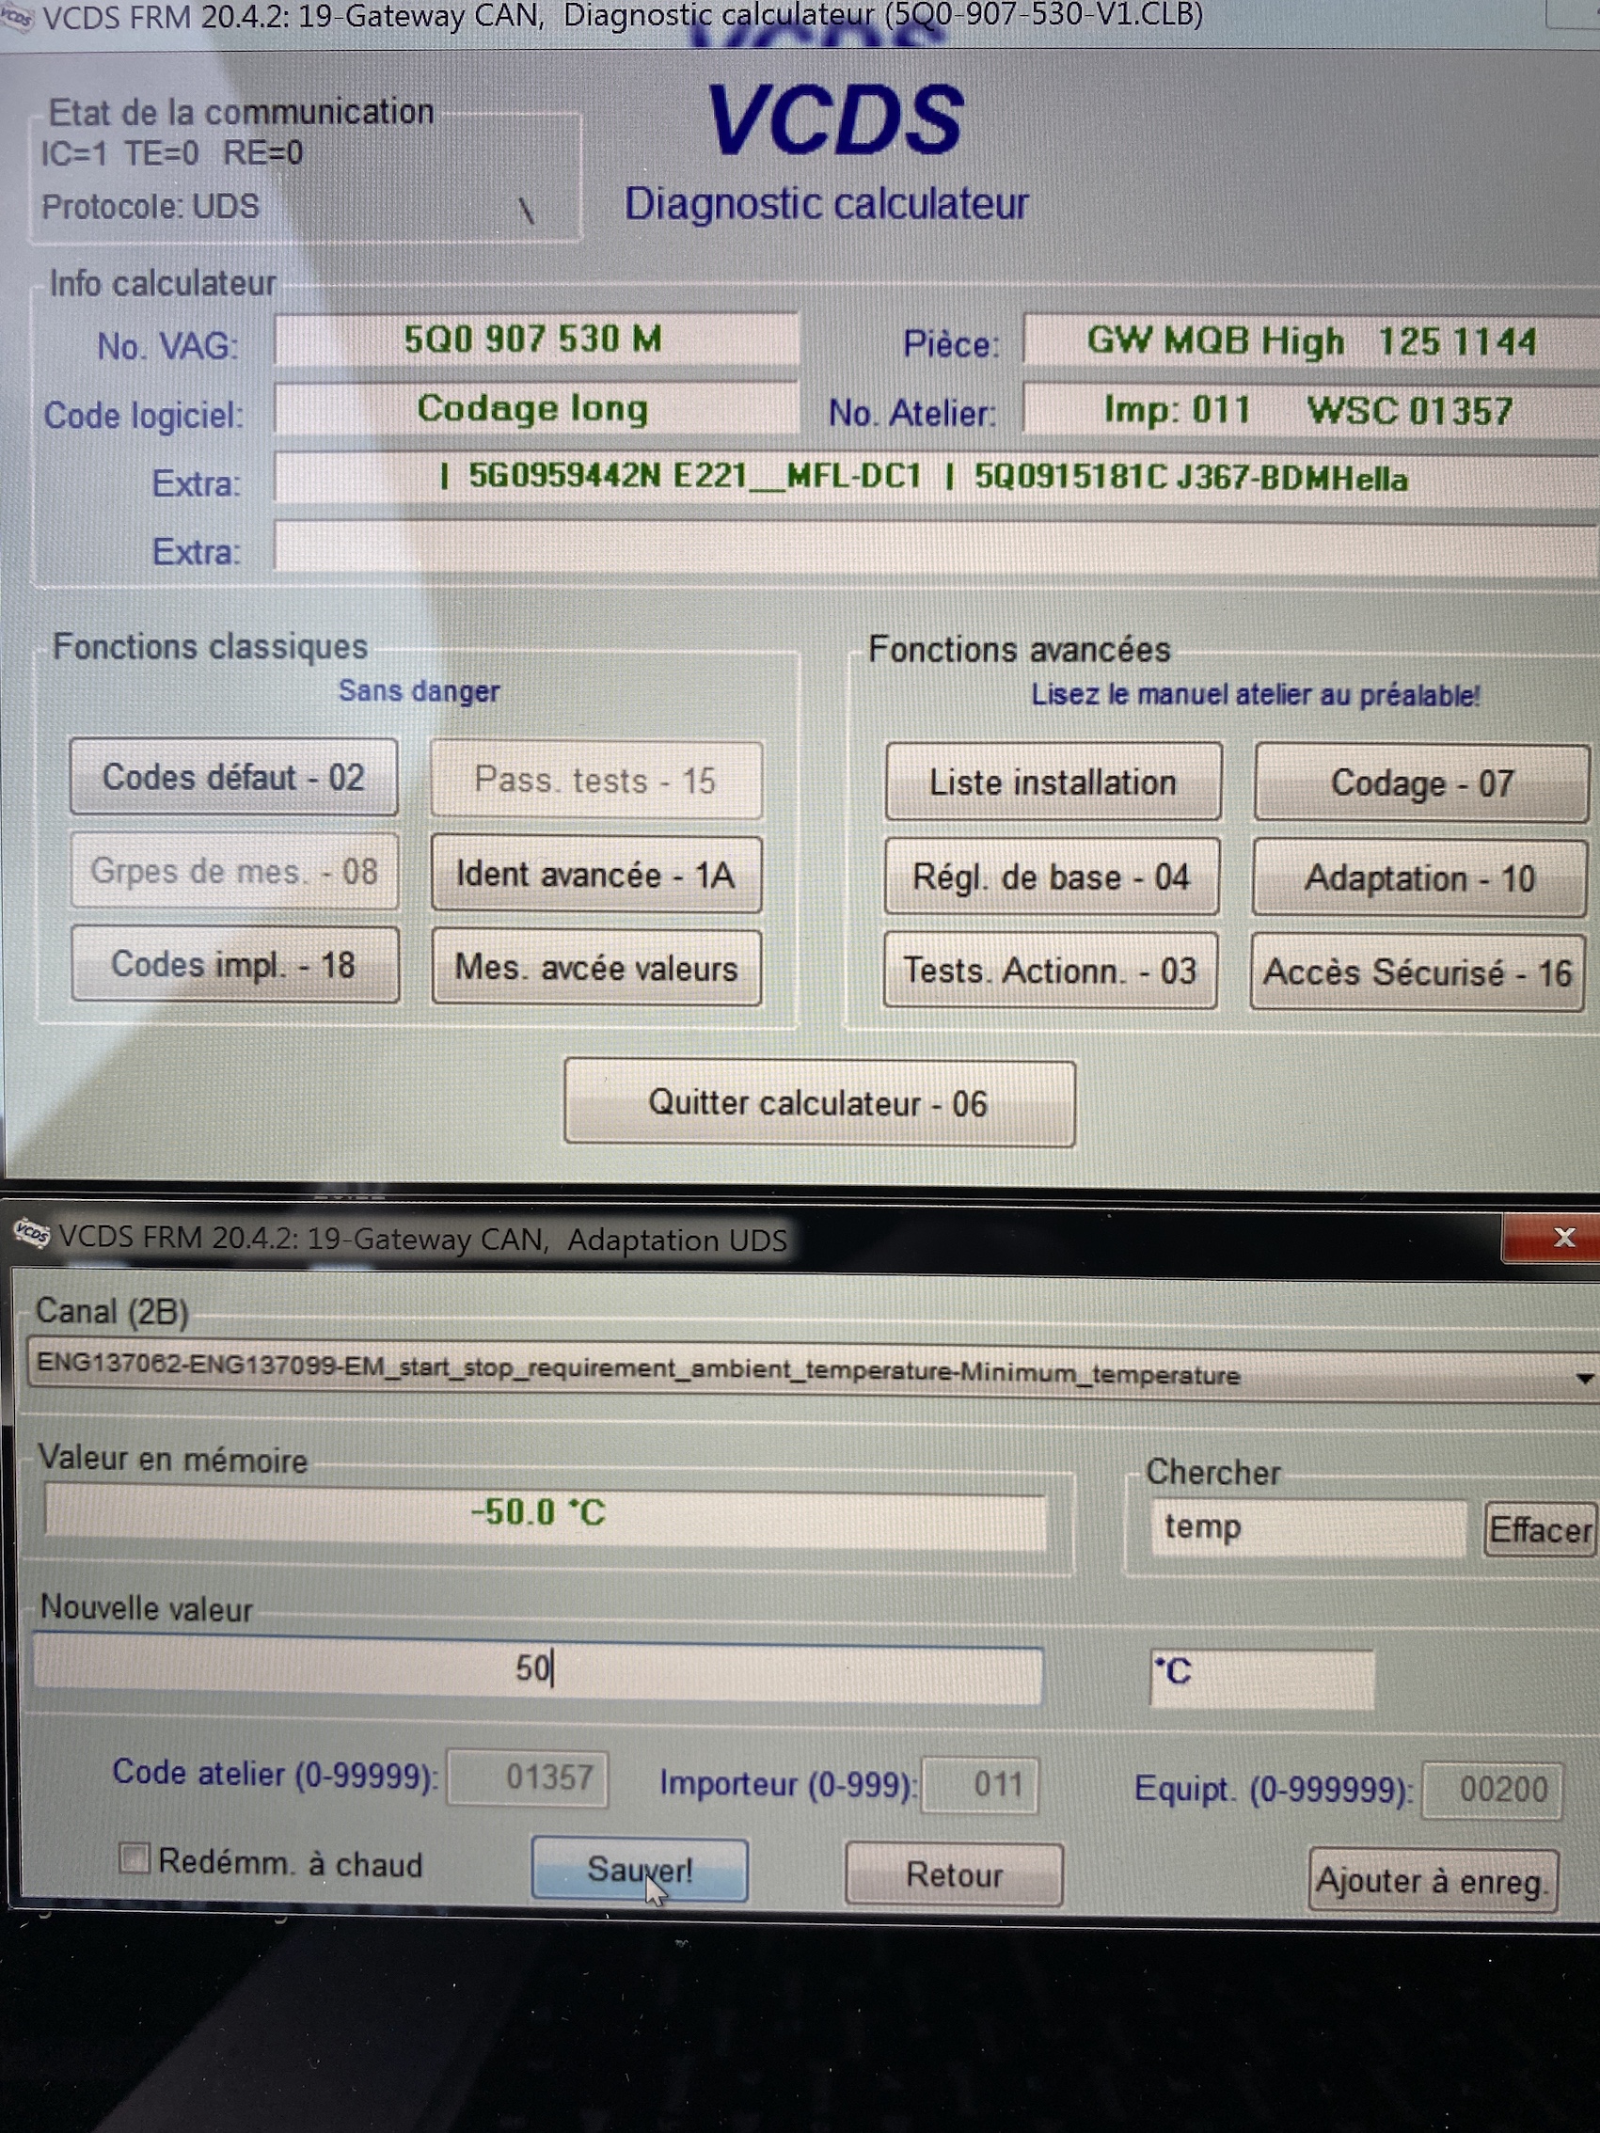Open Adaptation - 10

[x=1419, y=878]
